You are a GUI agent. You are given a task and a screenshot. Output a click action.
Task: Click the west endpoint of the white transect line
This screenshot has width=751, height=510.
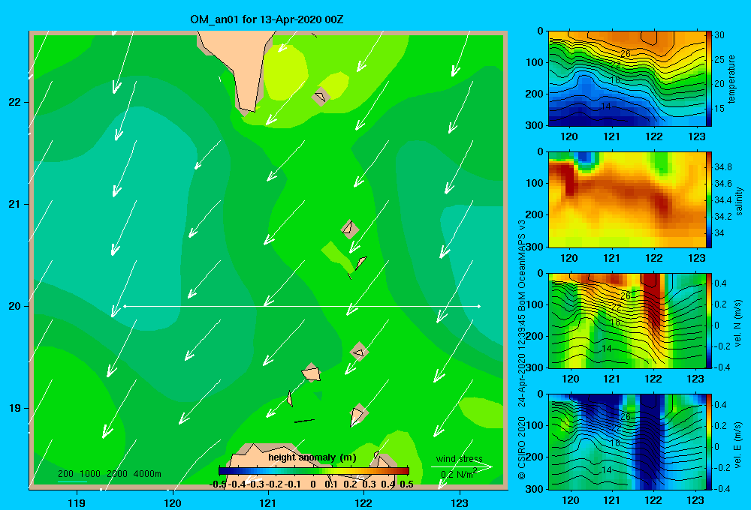coord(125,306)
